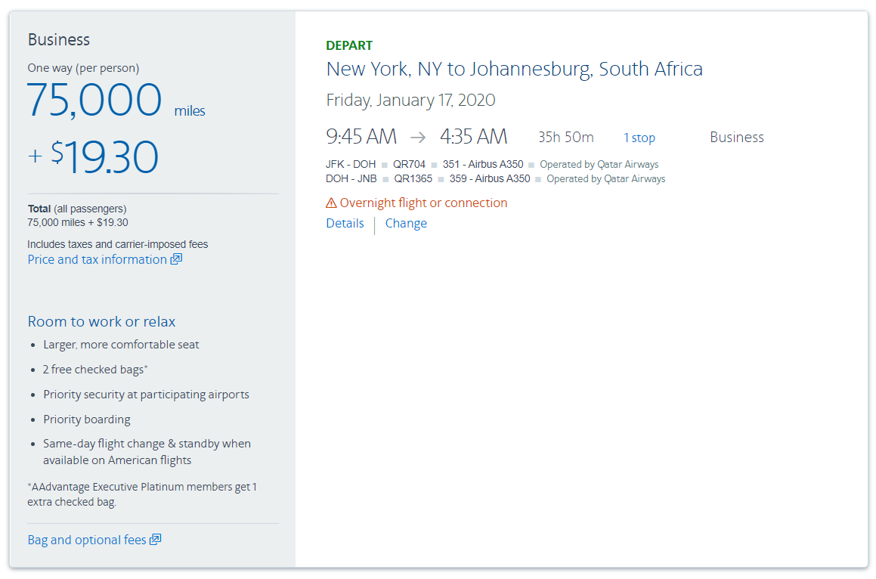Click the 1 stop link
876x579 pixels.
pyautogui.click(x=639, y=138)
